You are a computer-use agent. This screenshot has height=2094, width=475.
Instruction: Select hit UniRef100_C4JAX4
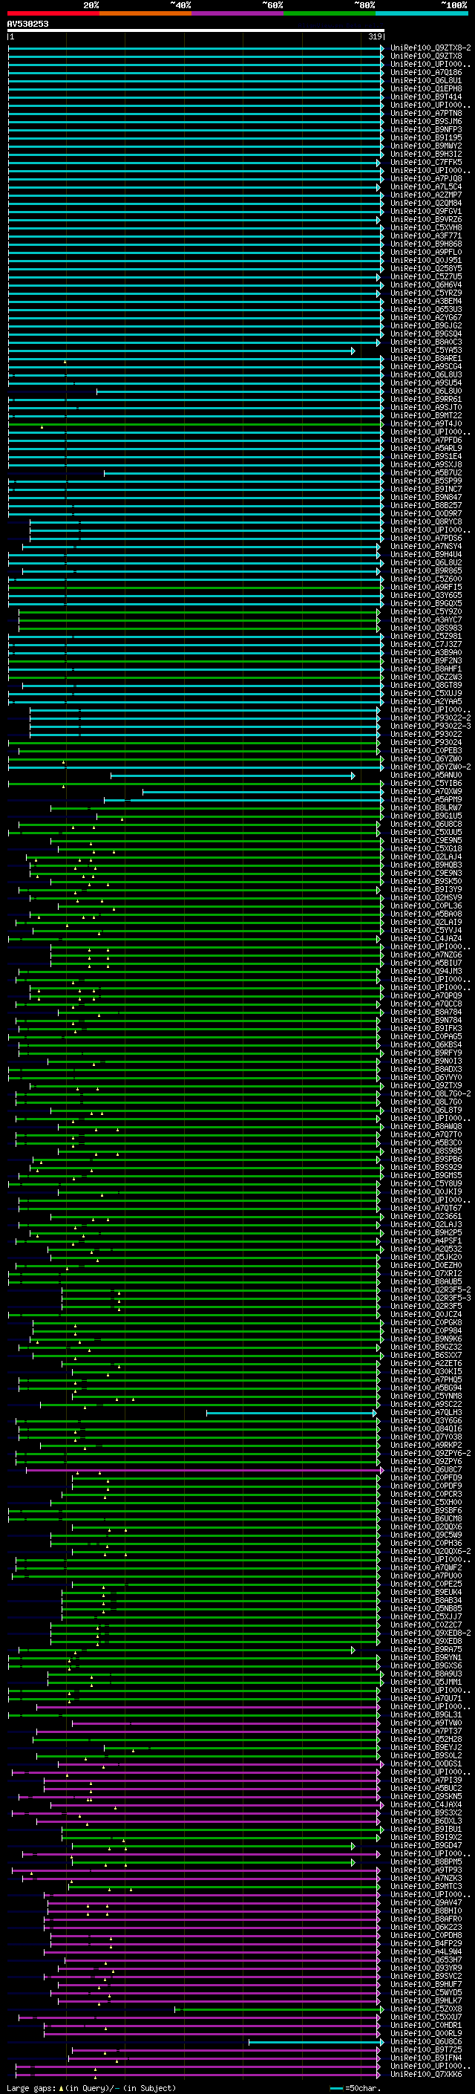(426, 1804)
